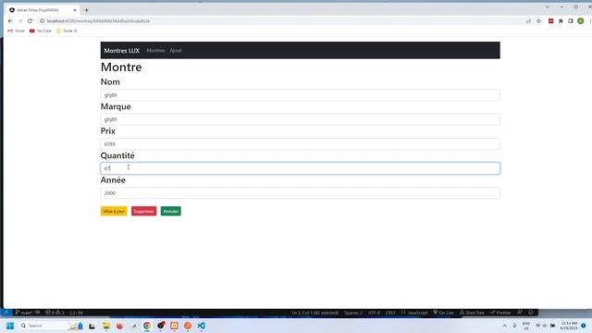Open the notification center badge
Viewport: 592px width, 333px height.
(x=584, y=326)
